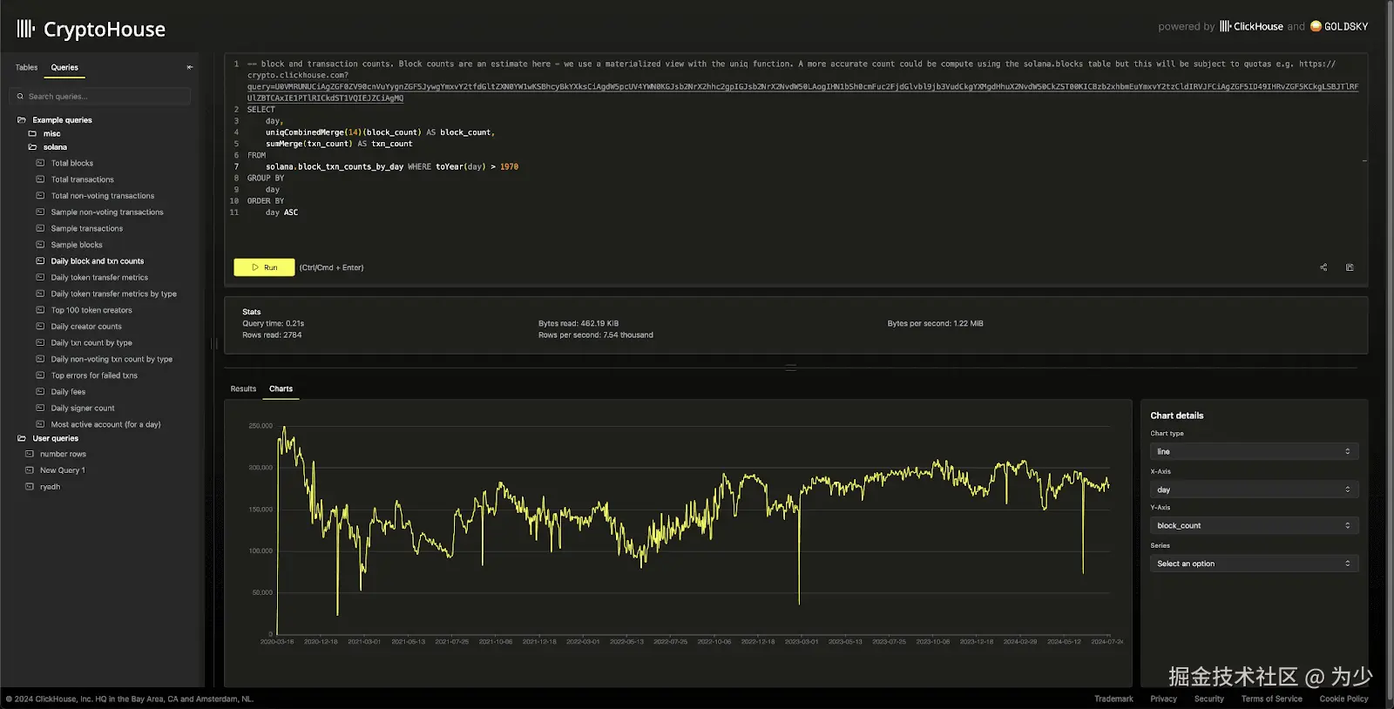Switch to the Tables tab
This screenshot has height=709, width=1394.
26,67
